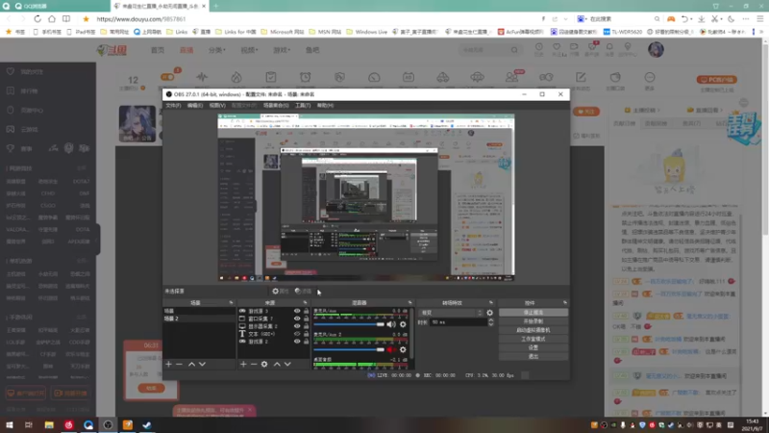Screen dimensions: 769x433
Task: Open 麦克风/Aux 2 audio settings gear
Action: [x=403, y=349]
